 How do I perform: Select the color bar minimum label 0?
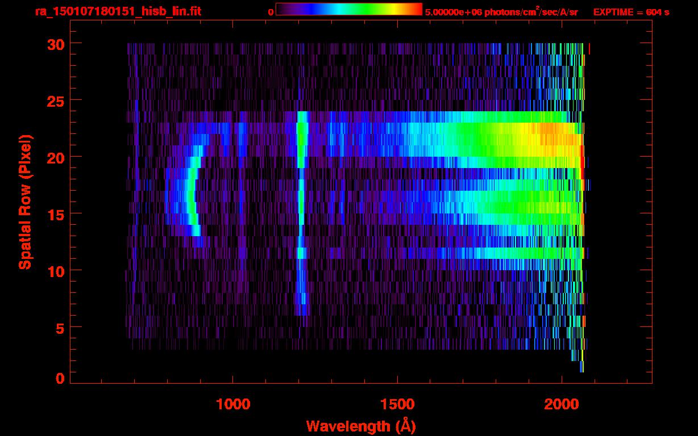(271, 12)
